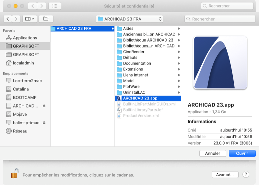Select Loc-term2mac under Emplacements

(25, 81)
